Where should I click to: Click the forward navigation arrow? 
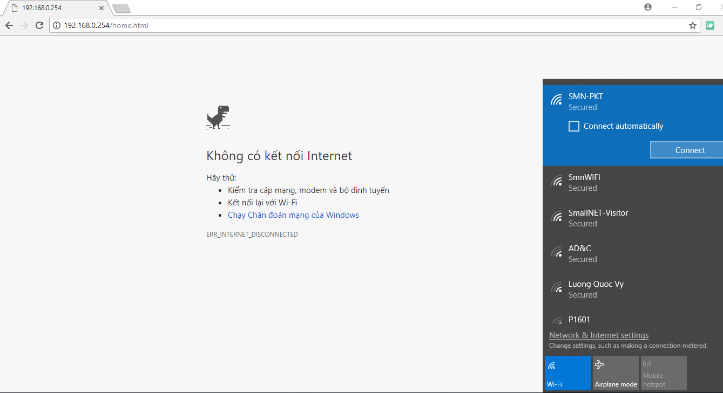click(24, 25)
